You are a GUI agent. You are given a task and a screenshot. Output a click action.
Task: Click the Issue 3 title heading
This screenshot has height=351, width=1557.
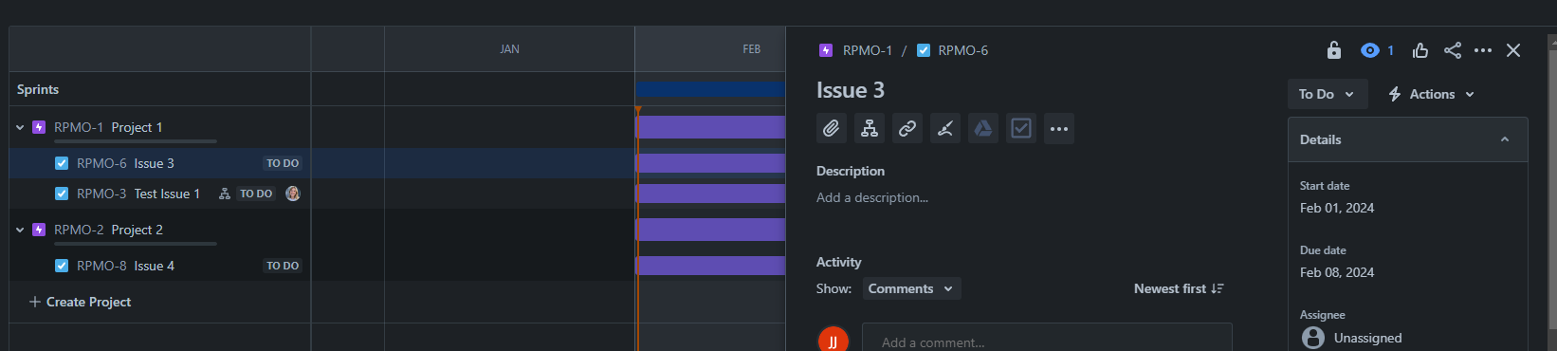tap(851, 90)
